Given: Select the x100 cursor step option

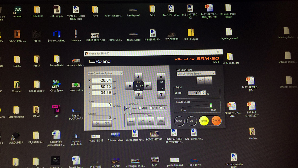Looking at the screenshot, I should point(143,108).
